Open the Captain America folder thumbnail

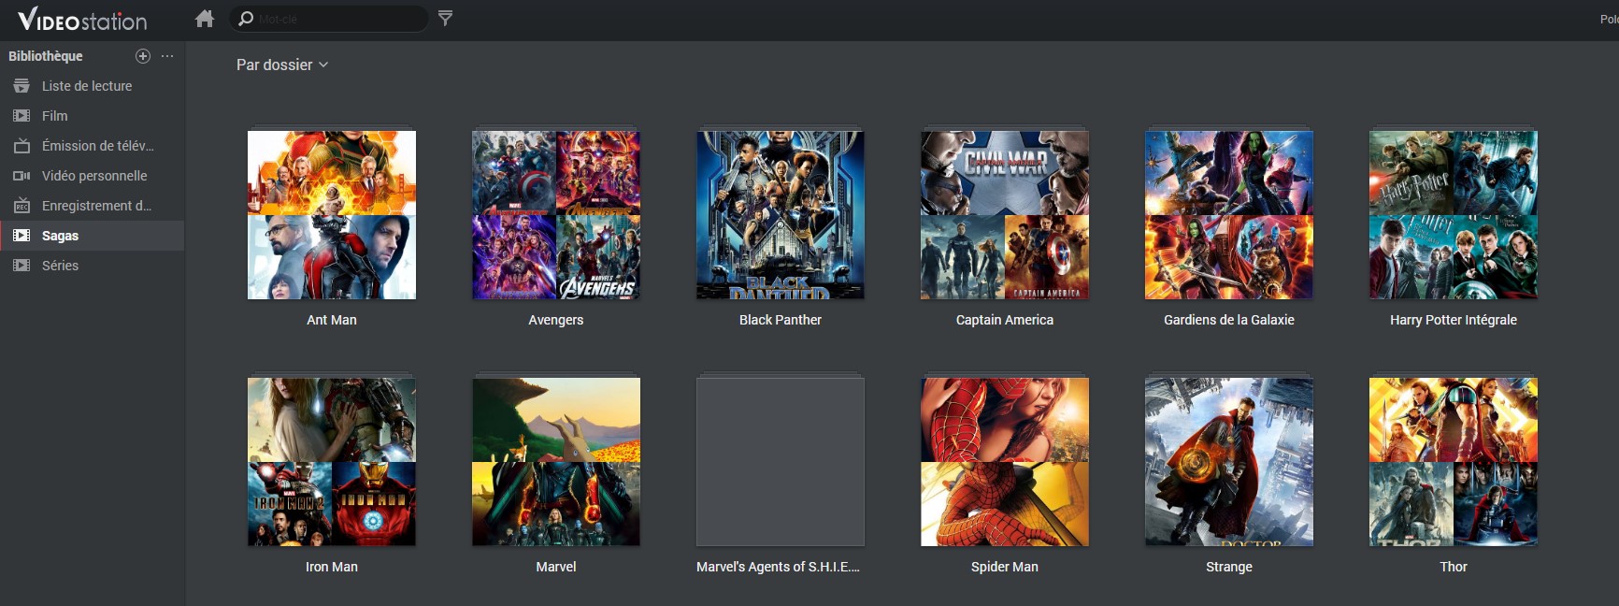tap(1005, 215)
